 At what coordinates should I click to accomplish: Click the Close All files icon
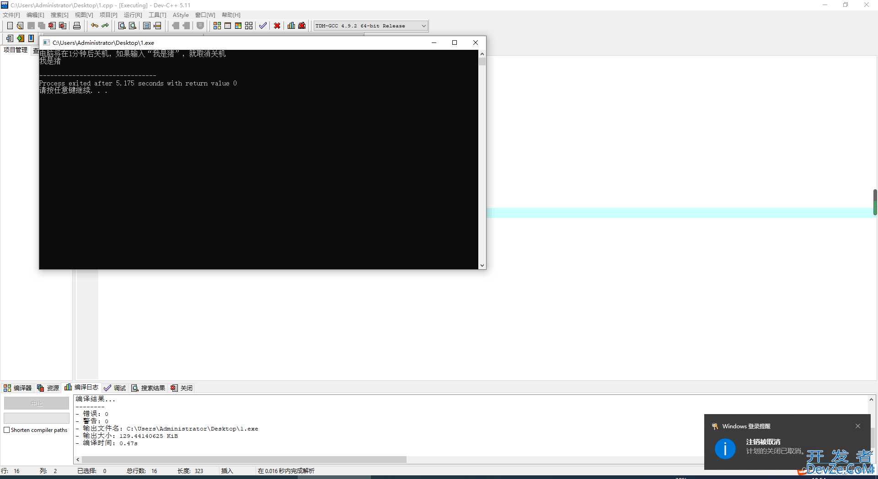point(63,26)
